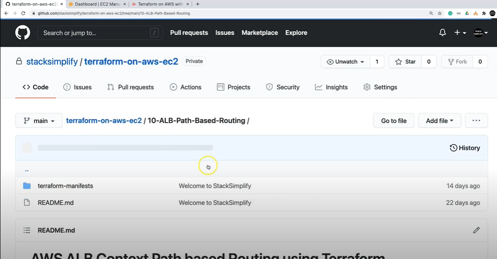Click the README.md file icon
This screenshot has height=259, width=497.
(x=27, y=203)
